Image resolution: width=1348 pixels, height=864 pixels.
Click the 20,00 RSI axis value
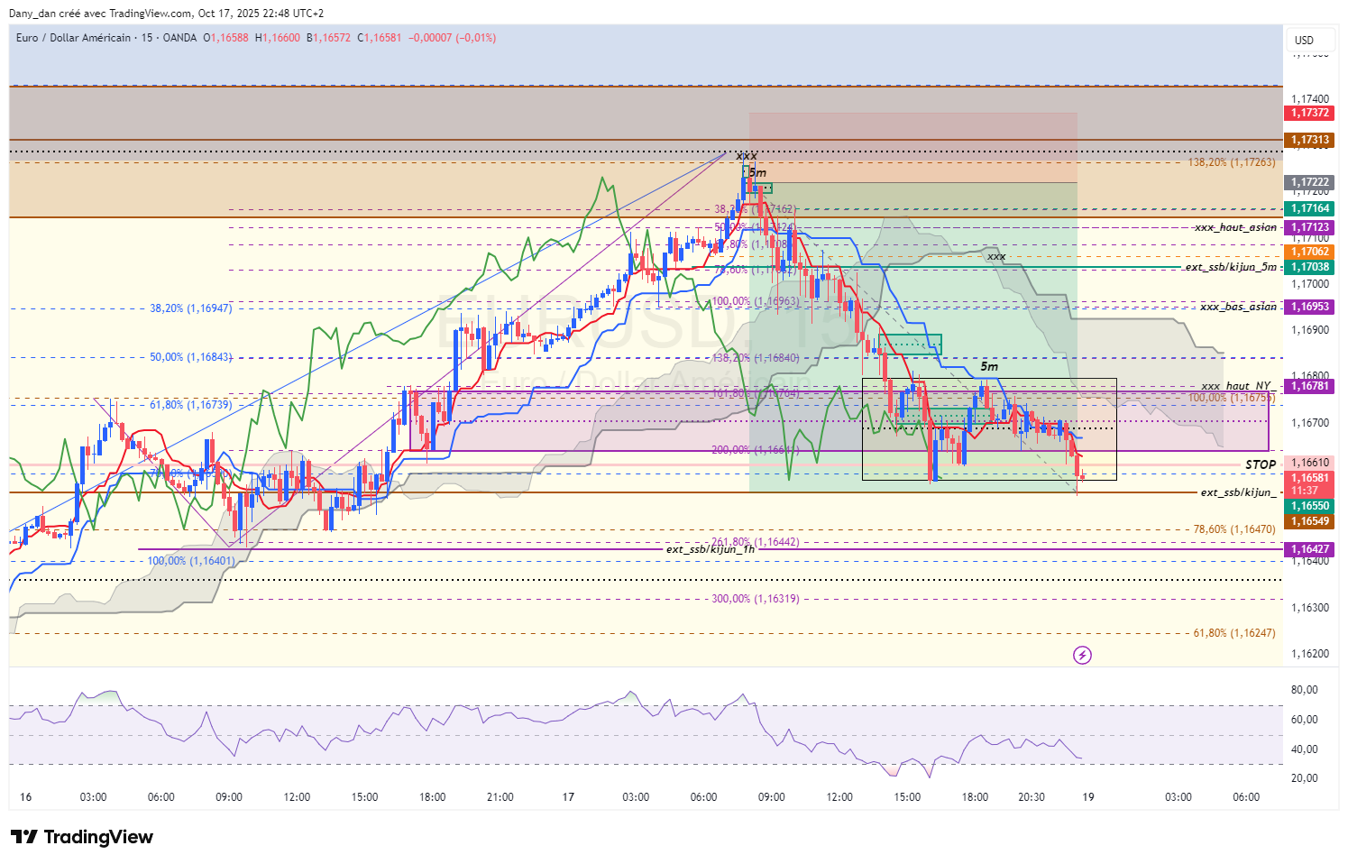click(x=1305, y=778)
